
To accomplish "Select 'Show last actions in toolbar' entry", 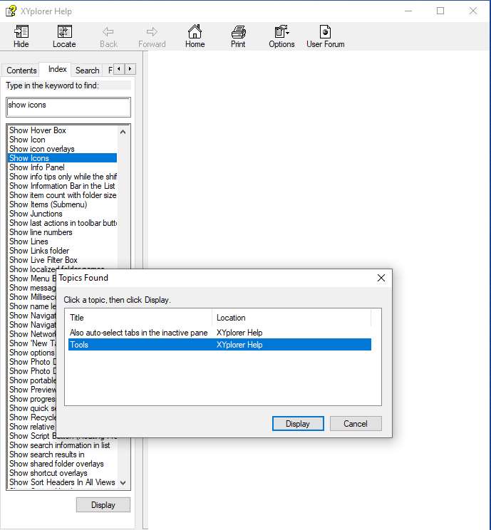I will point(63,223).
